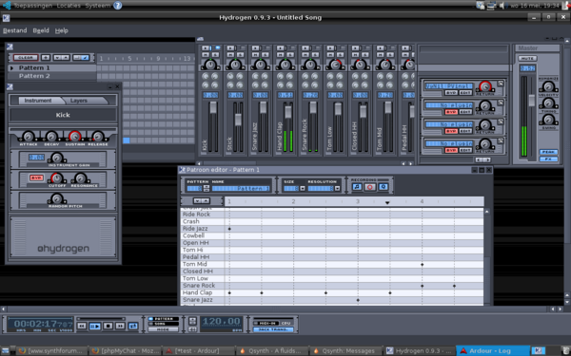Toggle the Peak button in Master strip

(x=548, y=152)
